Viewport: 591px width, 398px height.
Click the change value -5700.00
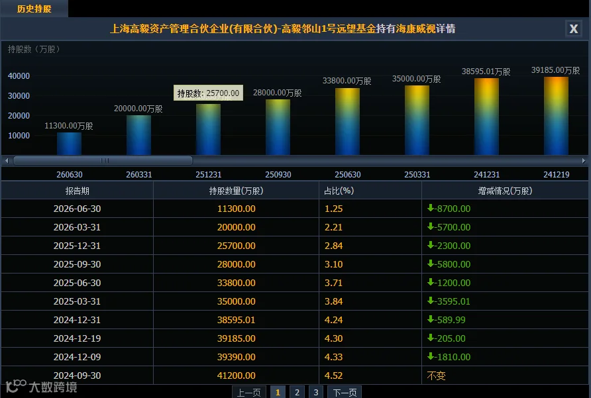(449, 227)
